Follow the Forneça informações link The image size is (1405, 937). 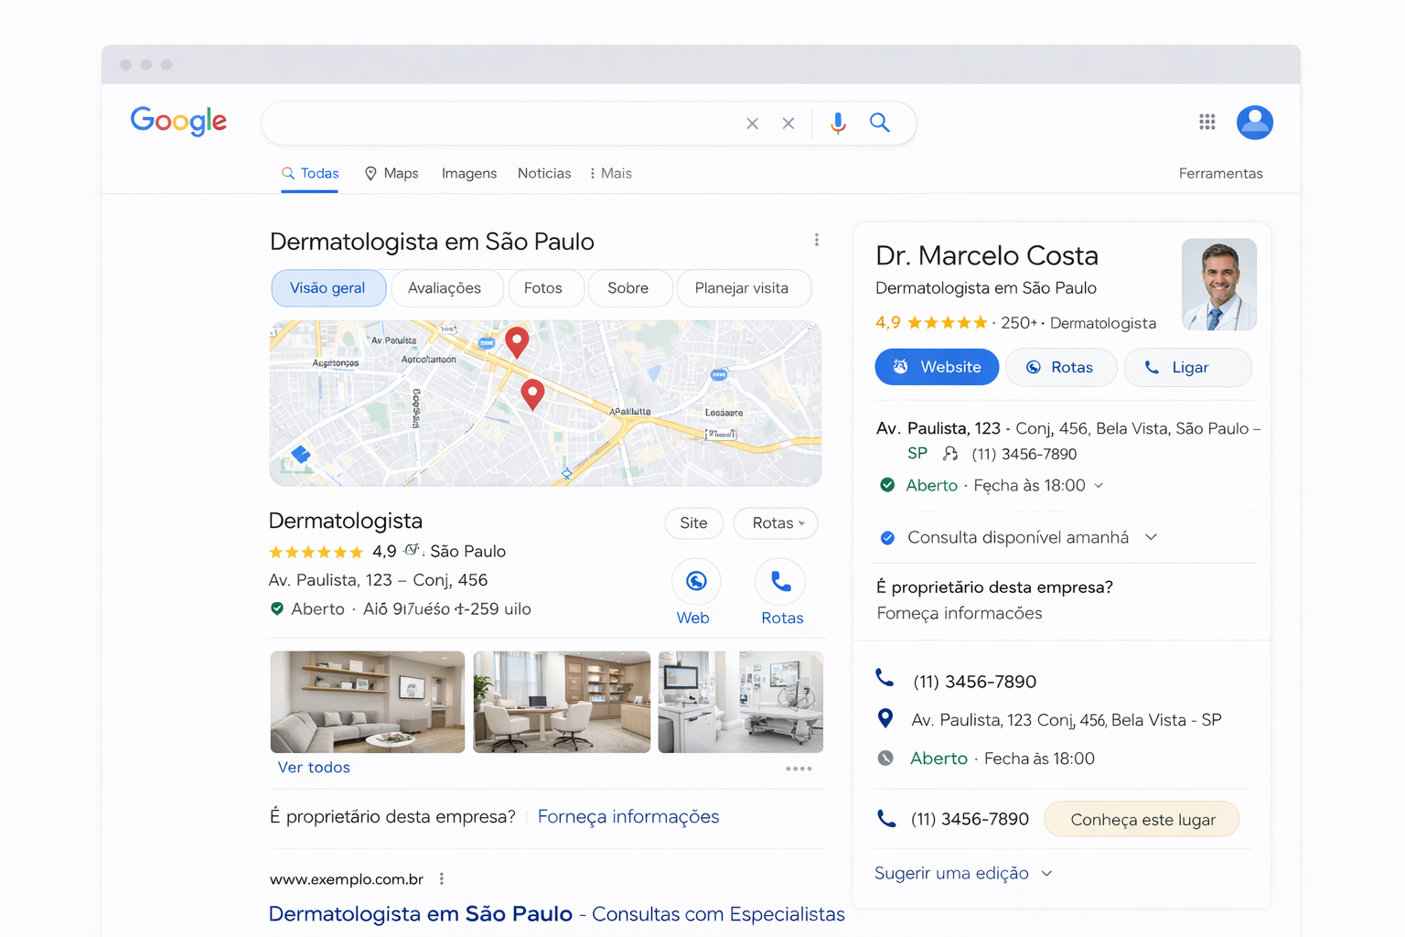[628, 816]
